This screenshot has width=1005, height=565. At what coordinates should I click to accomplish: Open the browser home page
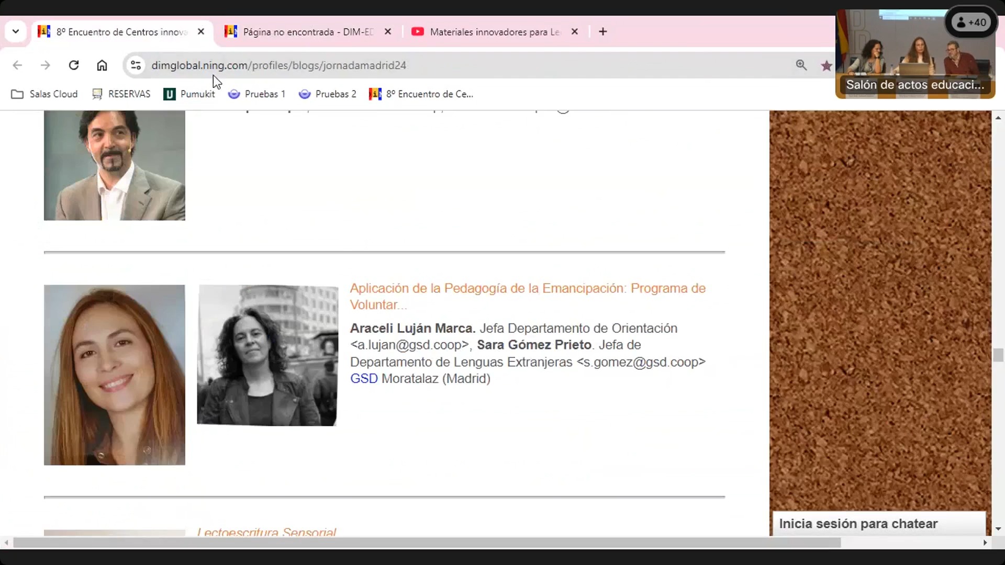[102, 65]
